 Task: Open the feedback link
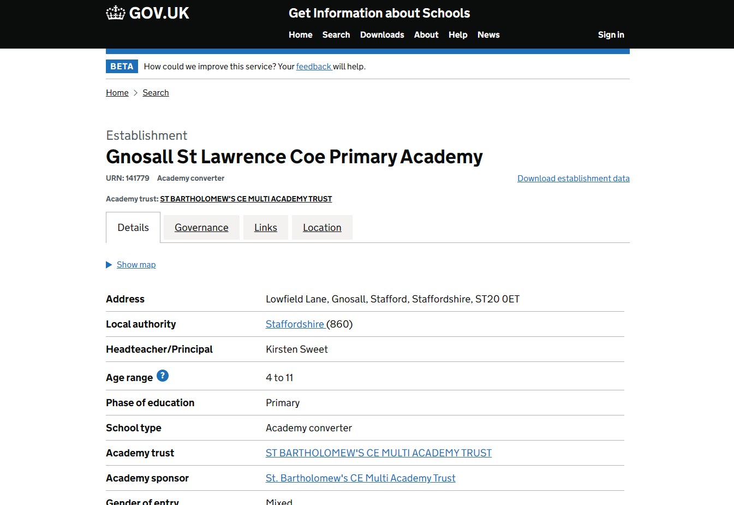click(314, 66)
